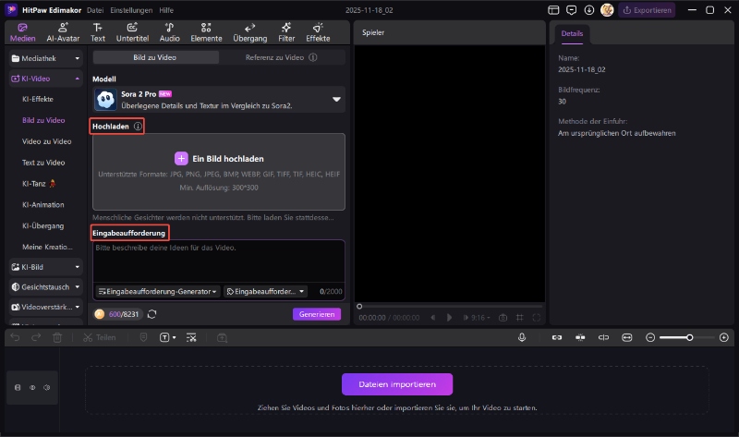Toggle track visibility eye icon
739x437 pixels.
[x=32, y=387]
